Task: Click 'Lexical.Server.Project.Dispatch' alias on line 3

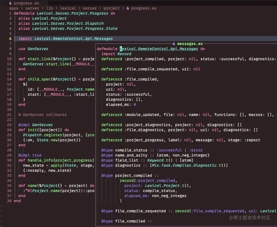Action: (x=68, y=24)
